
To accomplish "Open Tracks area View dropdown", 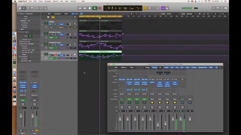I will 66,14.
